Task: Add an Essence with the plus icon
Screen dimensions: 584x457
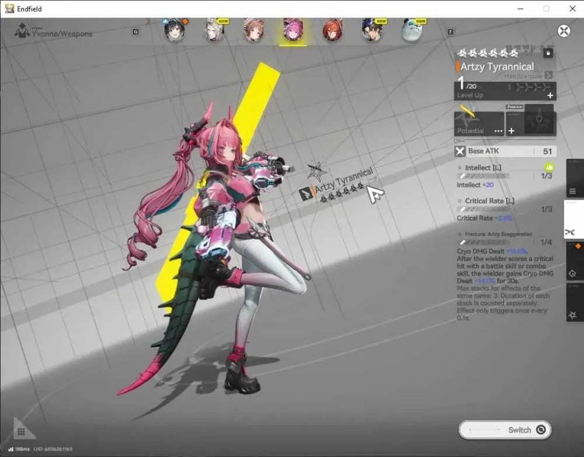Action: [512, 131]
